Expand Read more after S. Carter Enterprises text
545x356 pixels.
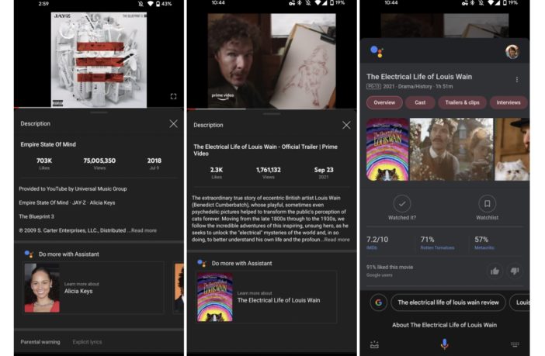[143, 230]
